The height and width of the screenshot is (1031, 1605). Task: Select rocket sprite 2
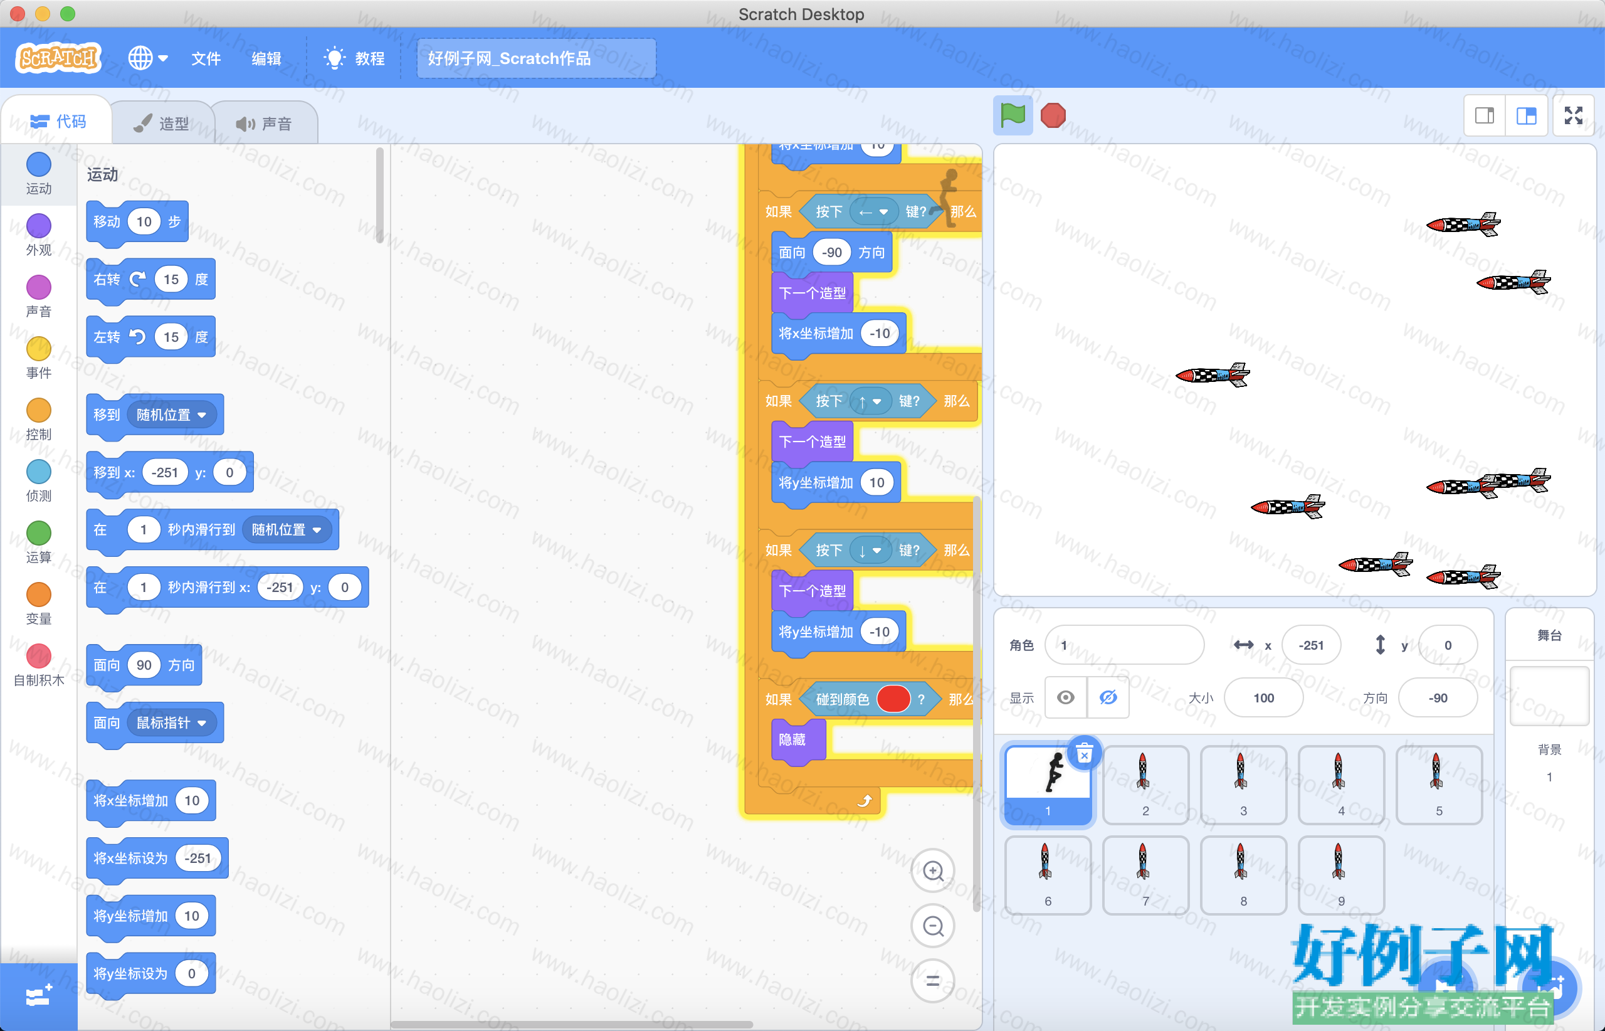coord(1145,785)
